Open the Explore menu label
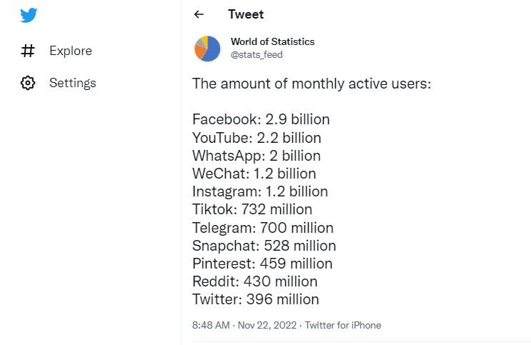The image size is (531, 345). [x=70, y=51]
